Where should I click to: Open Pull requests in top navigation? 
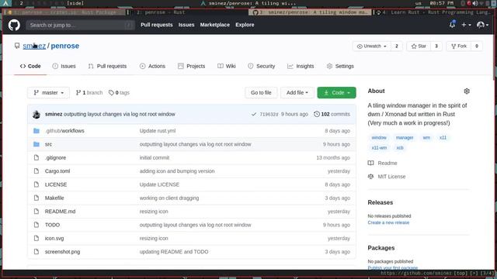157,25
